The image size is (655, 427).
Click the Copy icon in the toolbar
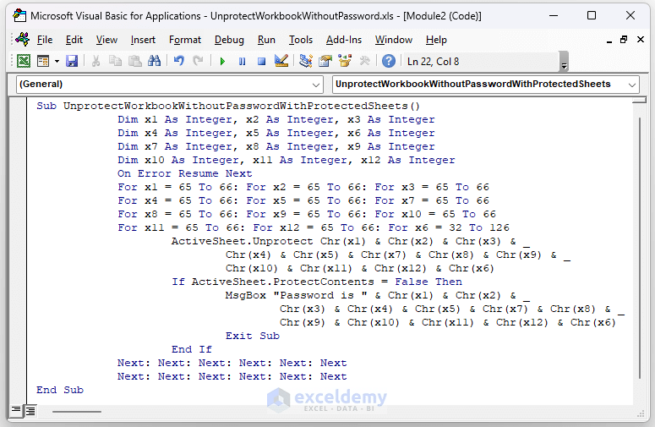coord(115,62)
